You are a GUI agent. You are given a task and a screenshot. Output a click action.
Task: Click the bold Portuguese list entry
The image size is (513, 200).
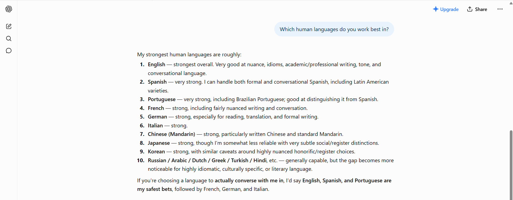[162, 99]
